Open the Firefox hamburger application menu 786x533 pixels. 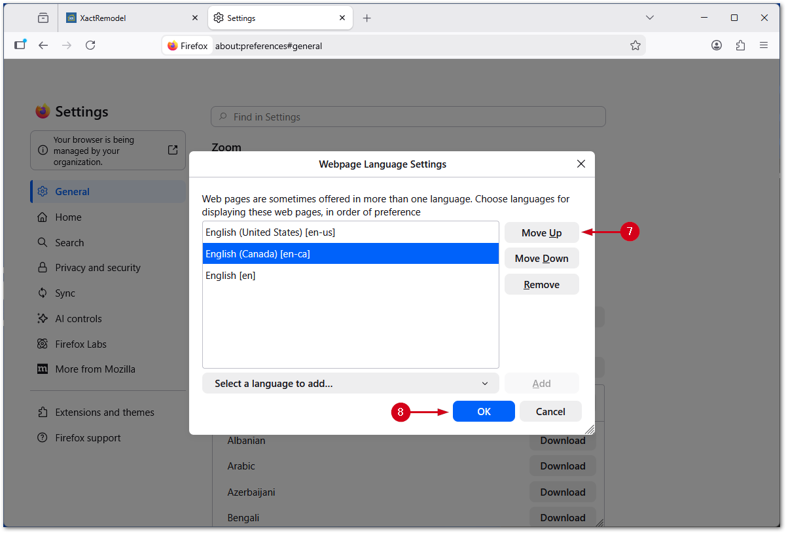(764, 45)
